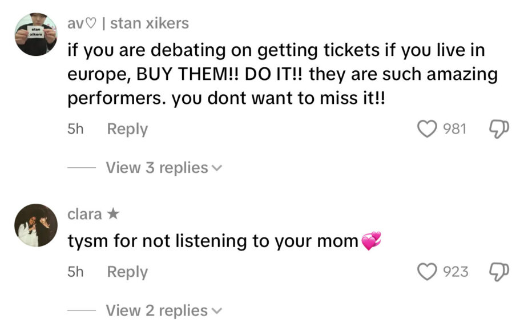Screen dimensions: 528x327
Task: Click the chevron next to View 2 replies
Action: pos(216,311)
